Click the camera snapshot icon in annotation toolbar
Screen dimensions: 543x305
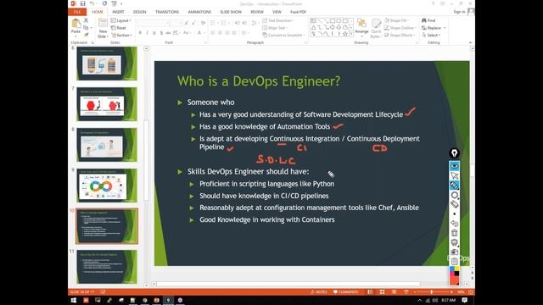click(x=455, y=252)
